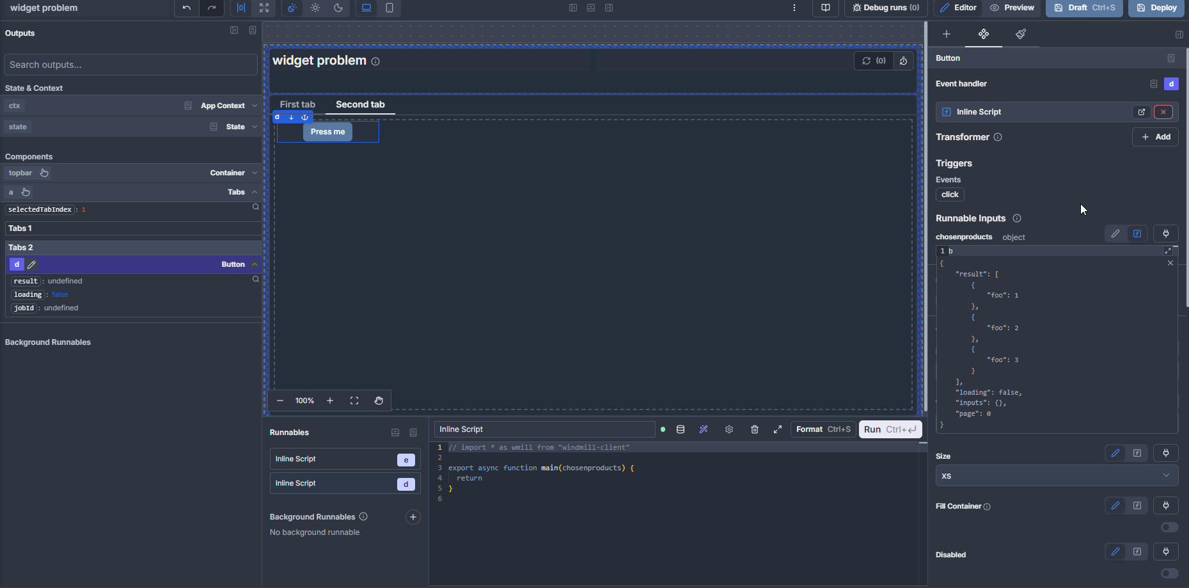Screen dimensions: 1189x588
Task: Collapse the d Button component row
Action: pyautogui.click(x=130, y=264)
